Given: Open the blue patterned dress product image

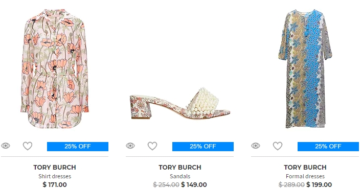Looking at the screenshot, I should click(x=305, y=68).
